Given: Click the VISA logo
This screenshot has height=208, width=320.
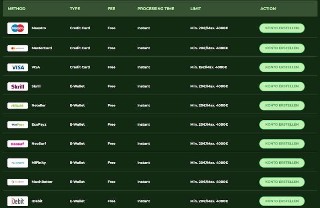Looking at the screenshot, I should (17, 67).
